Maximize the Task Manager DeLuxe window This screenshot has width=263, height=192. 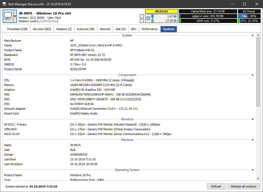(245, 4)
